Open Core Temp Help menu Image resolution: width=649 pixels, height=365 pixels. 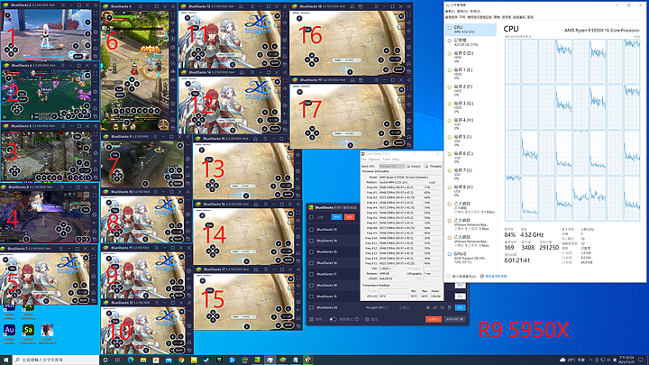coord(396,160)
